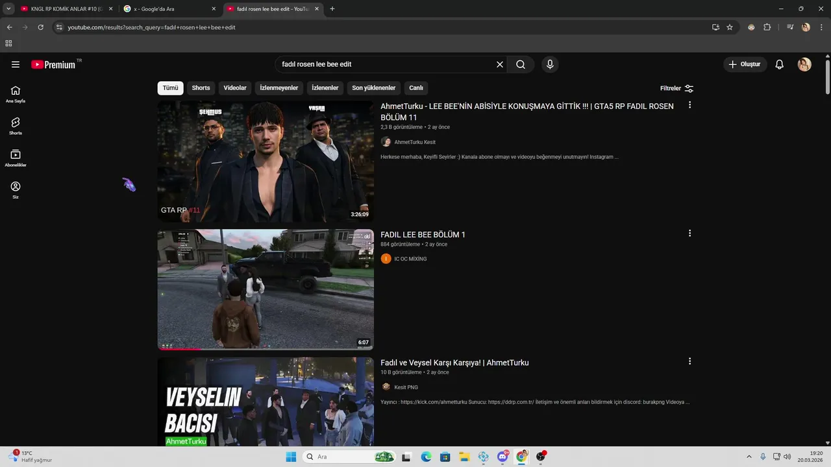
Task: Switch to the KNGL RP KOMİK ANLAR browser tab
Action: [x=65, y=9]
